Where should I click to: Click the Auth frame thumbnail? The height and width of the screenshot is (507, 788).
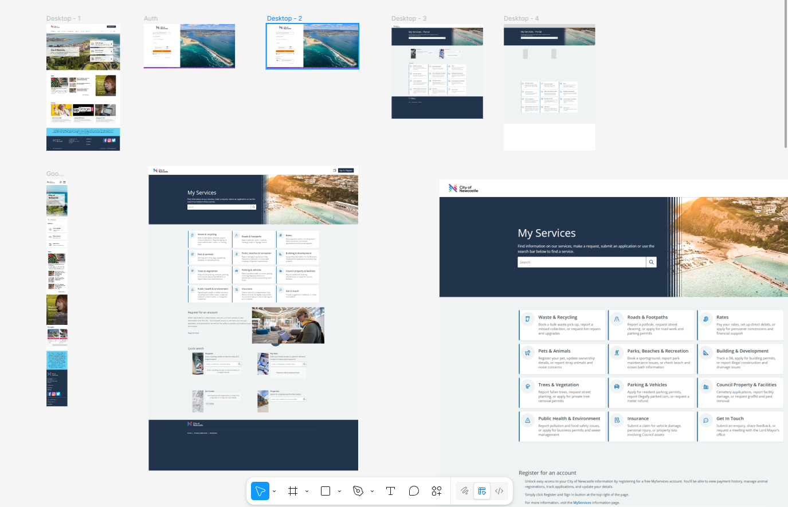pos(189,46)
